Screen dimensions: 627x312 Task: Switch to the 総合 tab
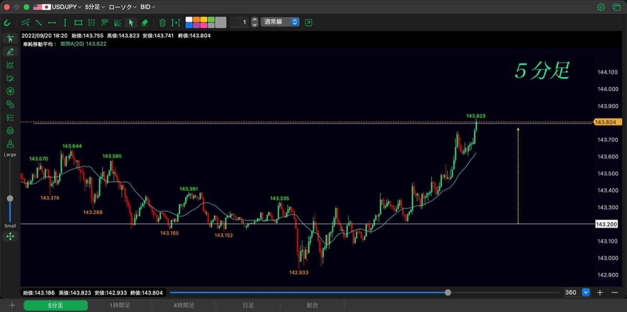(x=312, y=305)
